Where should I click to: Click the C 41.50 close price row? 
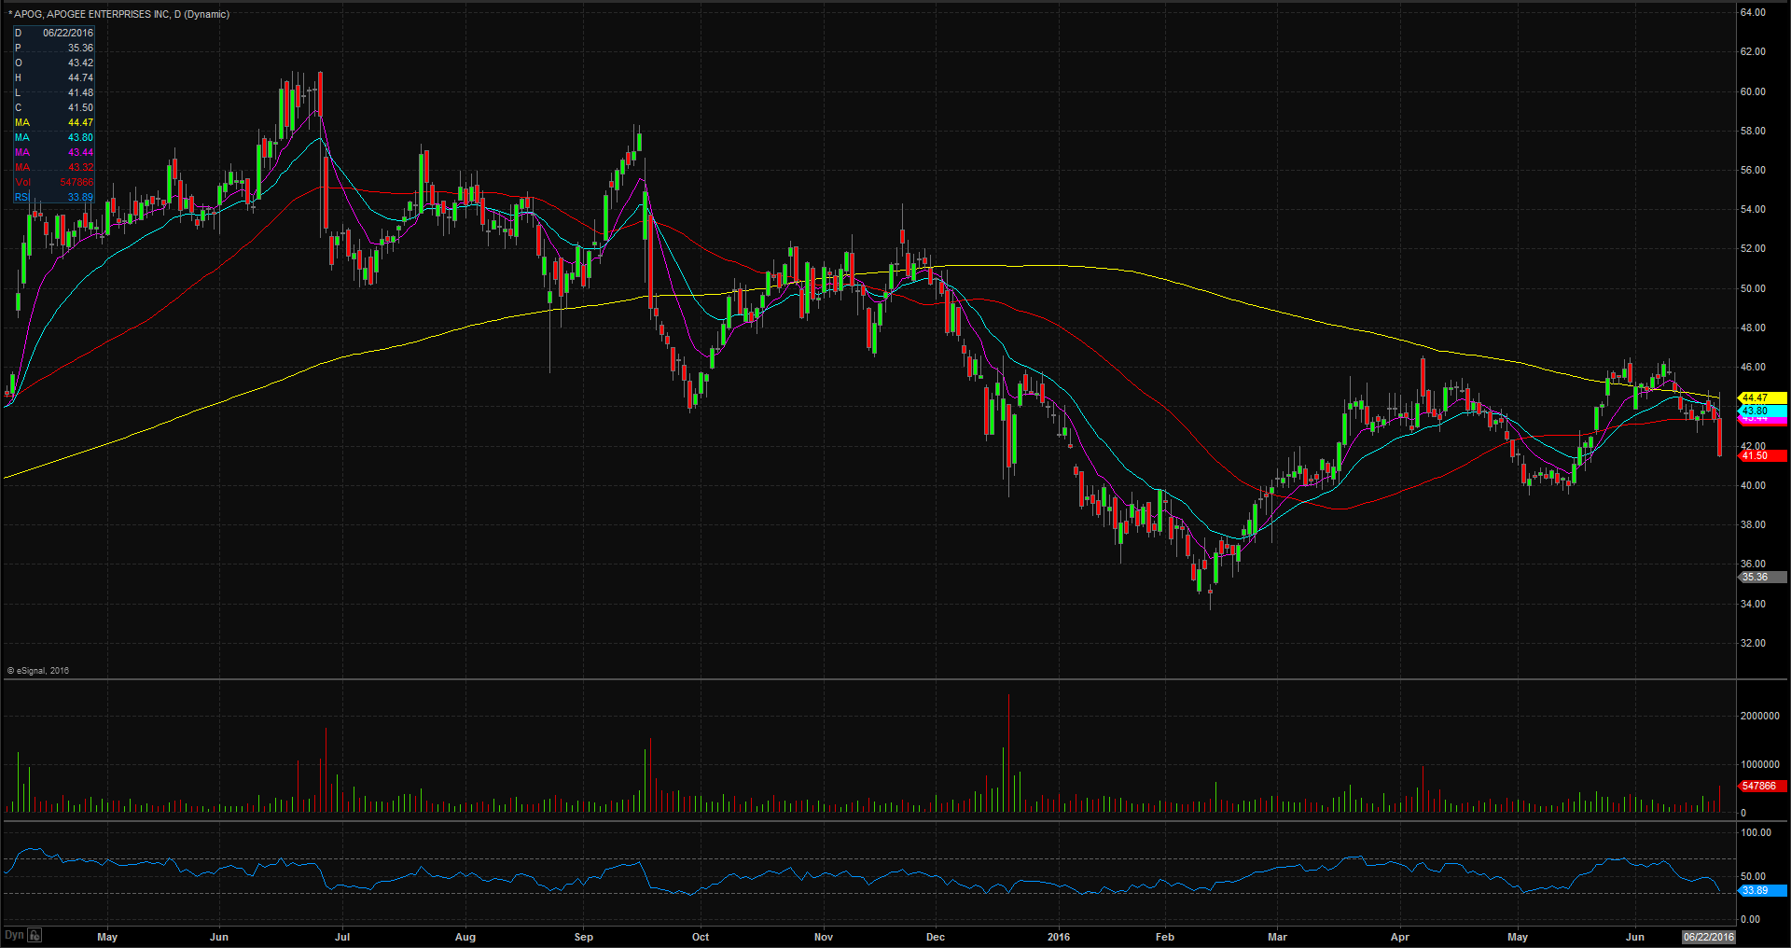(53, 107)
